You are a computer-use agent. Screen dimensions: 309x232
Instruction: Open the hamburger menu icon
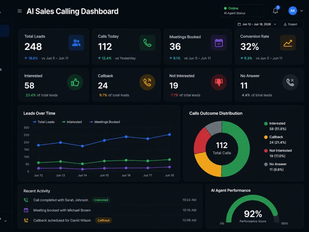click(x=19, y=11)
